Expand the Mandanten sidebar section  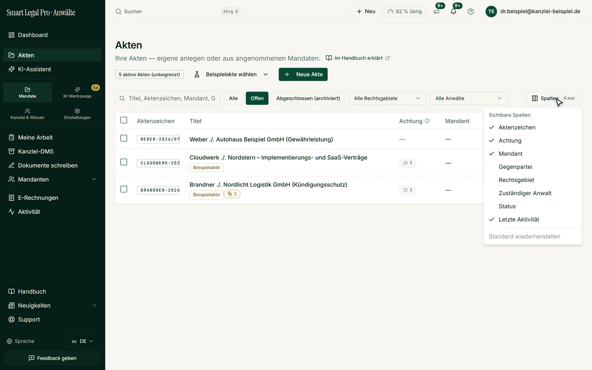pos(53,179)
